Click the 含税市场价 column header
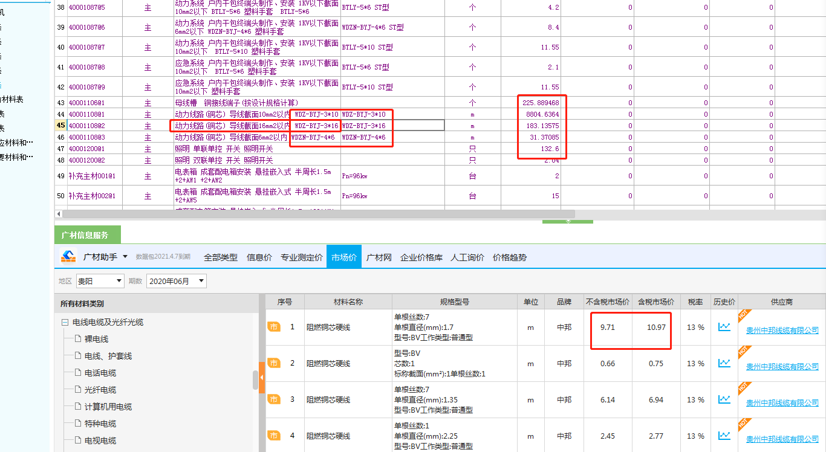 [x=656, y=302]
